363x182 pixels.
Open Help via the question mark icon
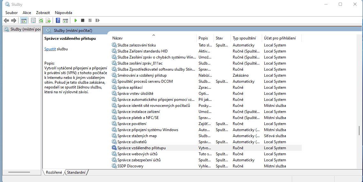58,20
